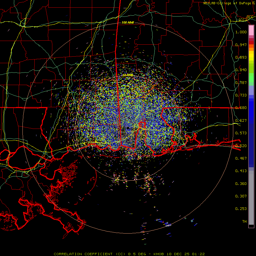Viewport: 256px width, 256px height.
Task: Click the "0.680" color scale value
Action: pyautogui.click(x=241, y=108)
